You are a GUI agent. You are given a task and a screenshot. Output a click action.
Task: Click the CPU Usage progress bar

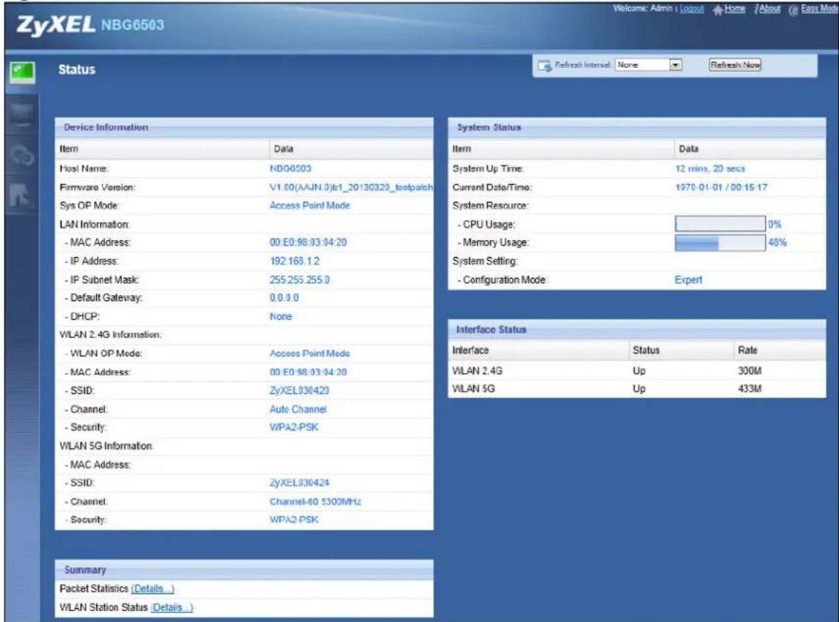[720, 224]
